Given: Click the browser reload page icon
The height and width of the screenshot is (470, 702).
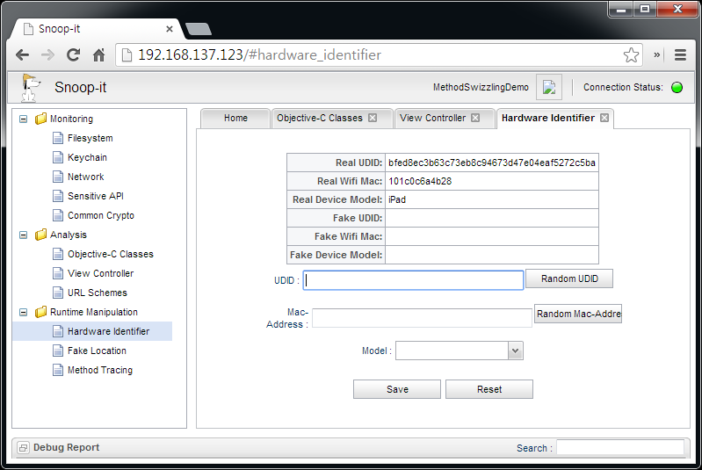Looking at the screenshot, I should click(x=74, y=54).
